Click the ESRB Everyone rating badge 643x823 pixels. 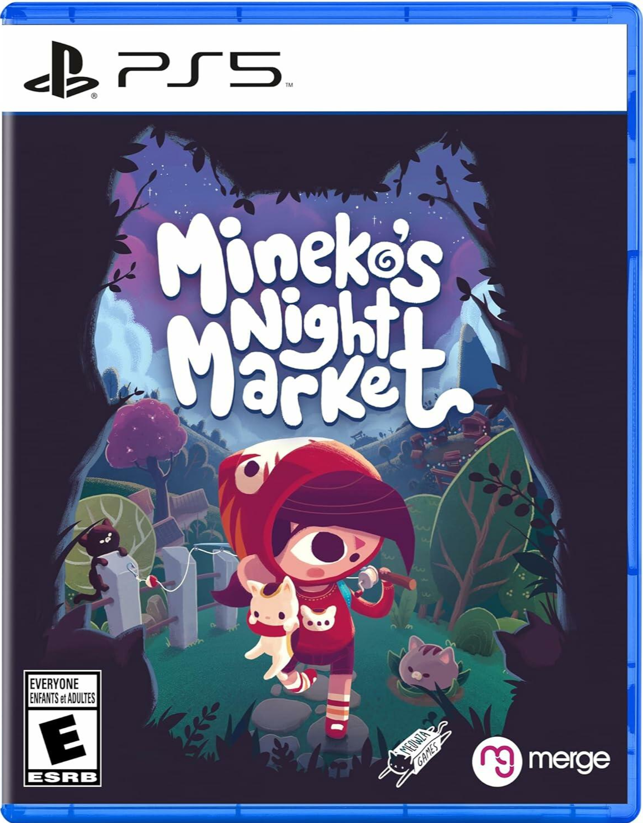tap(62, 727)
